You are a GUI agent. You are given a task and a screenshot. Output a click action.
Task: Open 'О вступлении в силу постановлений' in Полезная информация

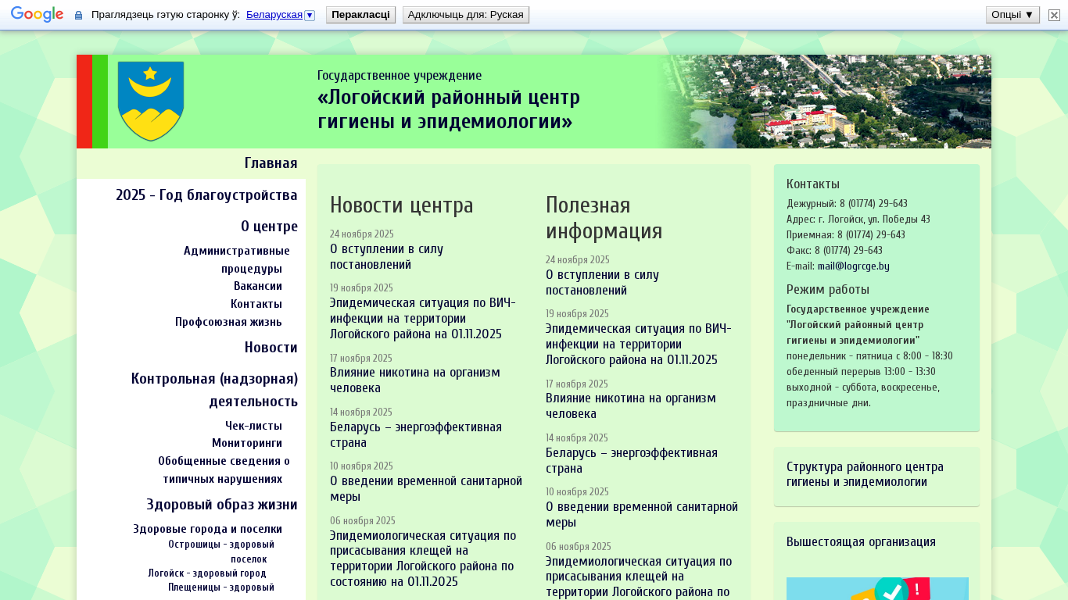coord(602,283)
